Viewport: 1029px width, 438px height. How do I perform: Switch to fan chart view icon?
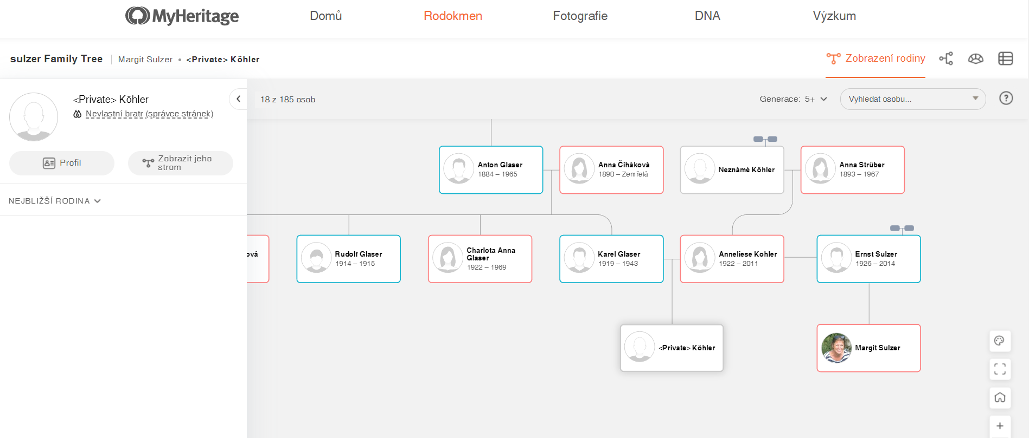[975, 58]
